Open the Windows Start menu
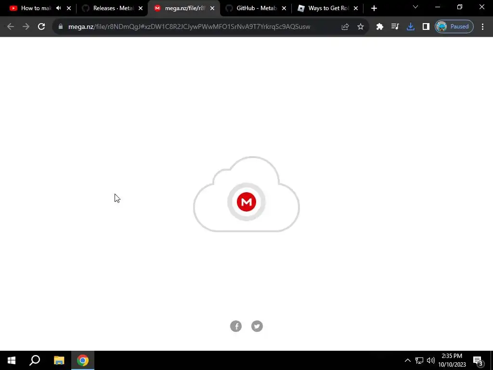 (12, 360)
